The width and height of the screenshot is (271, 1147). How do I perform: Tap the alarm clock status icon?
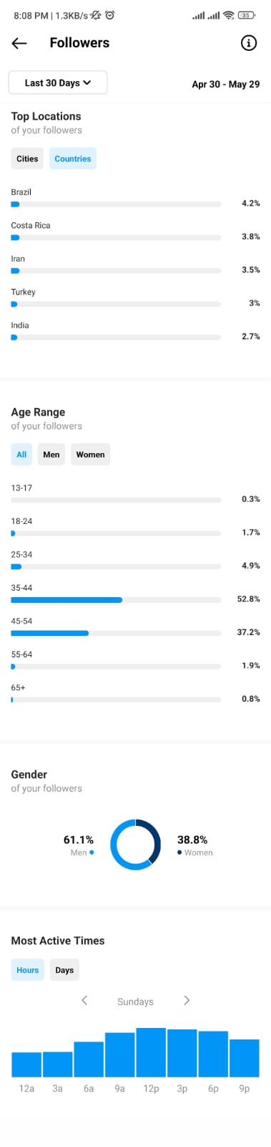109,15
